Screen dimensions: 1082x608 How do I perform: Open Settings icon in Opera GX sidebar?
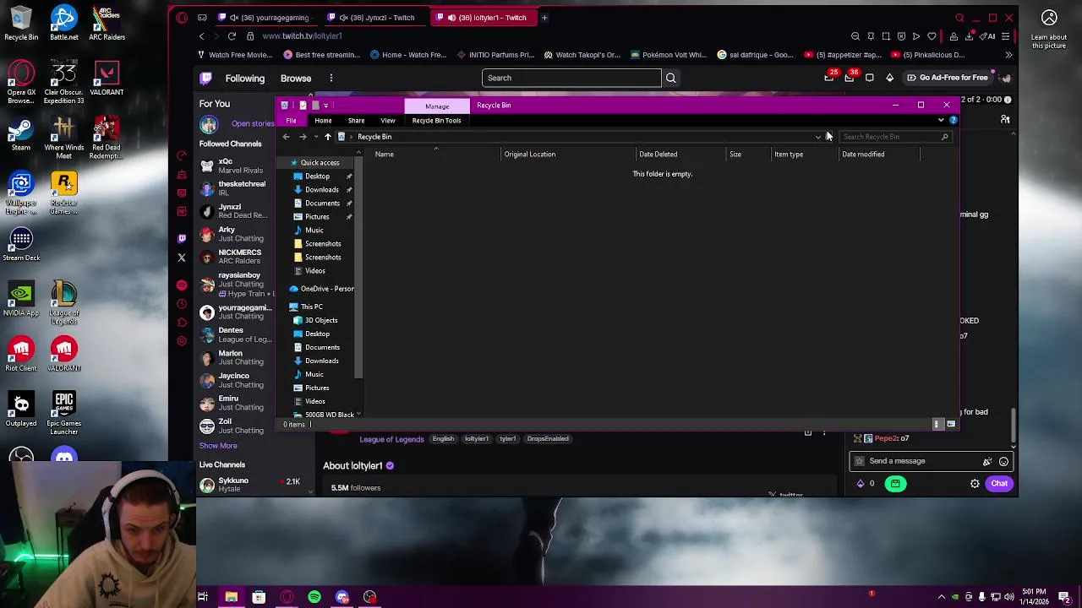tap(182, 341)
